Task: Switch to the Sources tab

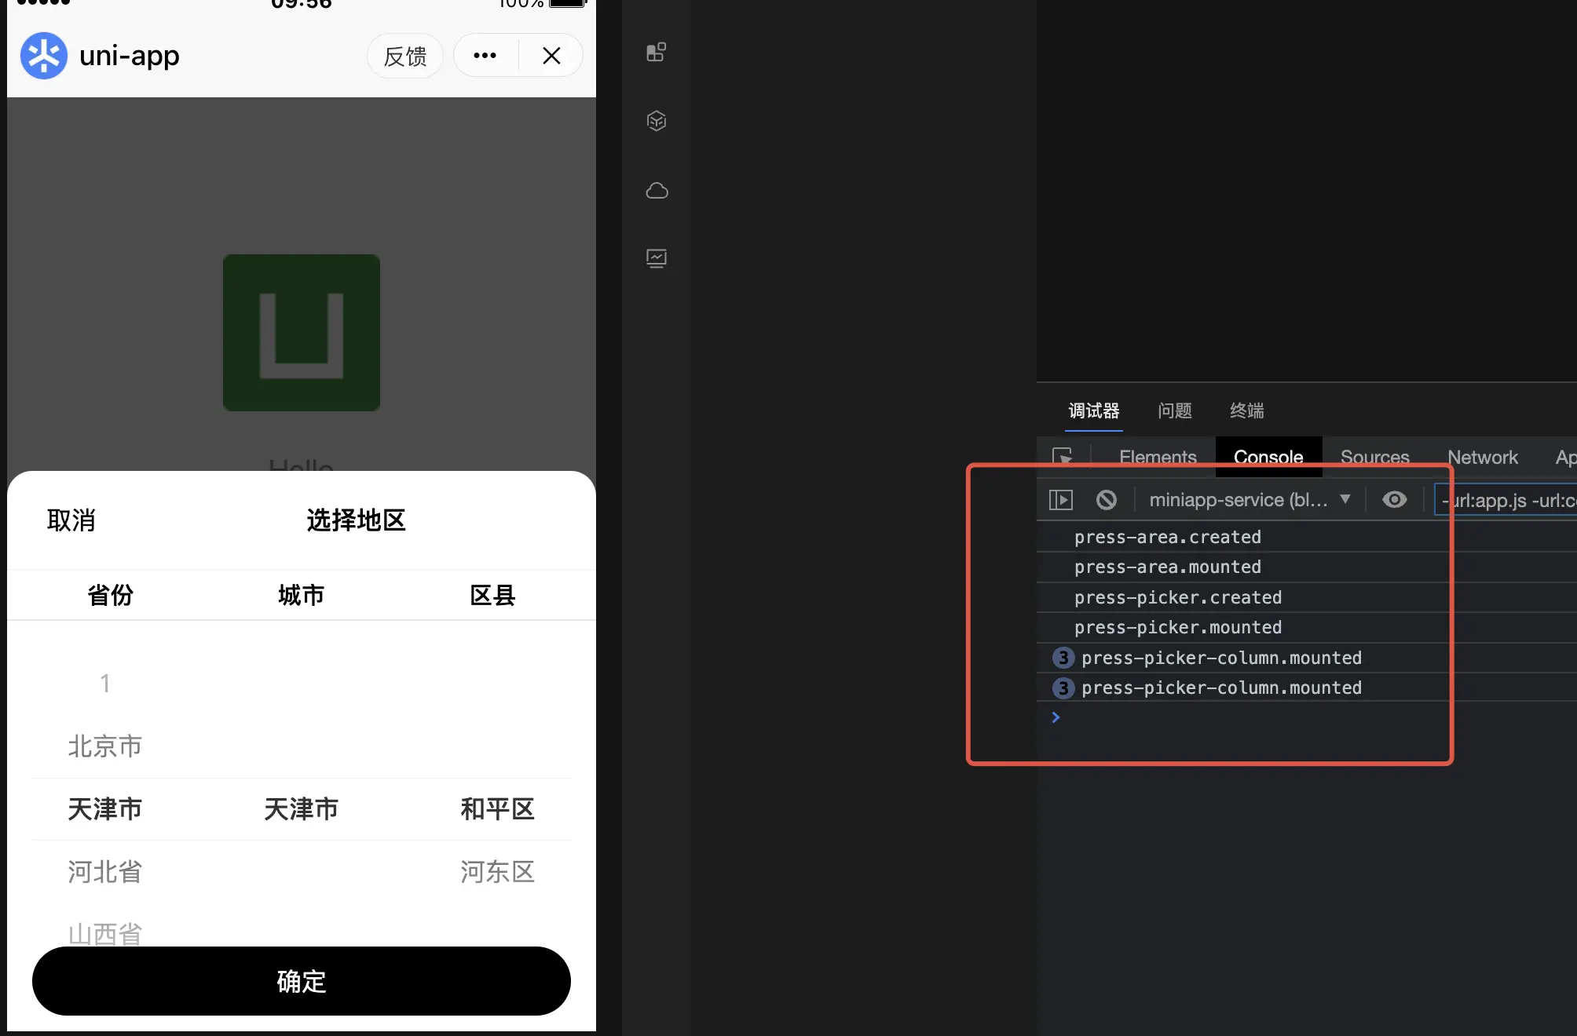Action: (1374, 457)
